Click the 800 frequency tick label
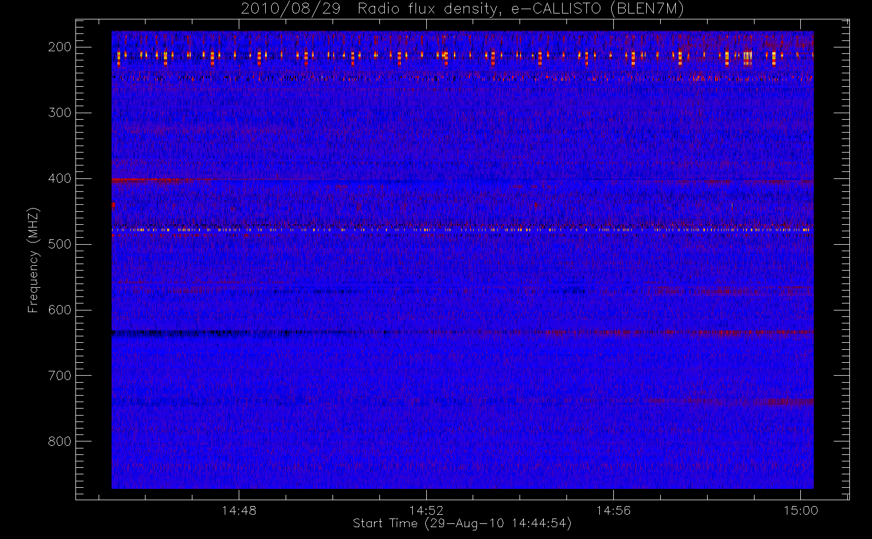The height and width of the screenshot is (539, 872). tap(59, 441)
